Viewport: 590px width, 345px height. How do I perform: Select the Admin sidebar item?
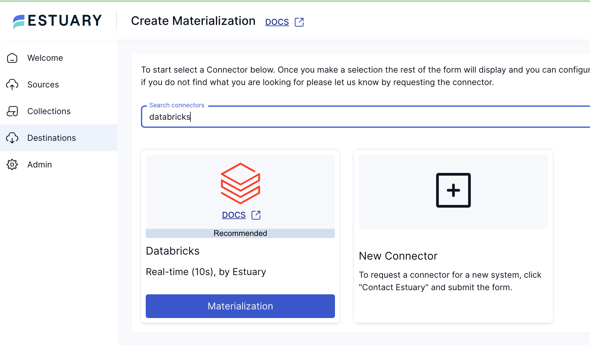39,164
